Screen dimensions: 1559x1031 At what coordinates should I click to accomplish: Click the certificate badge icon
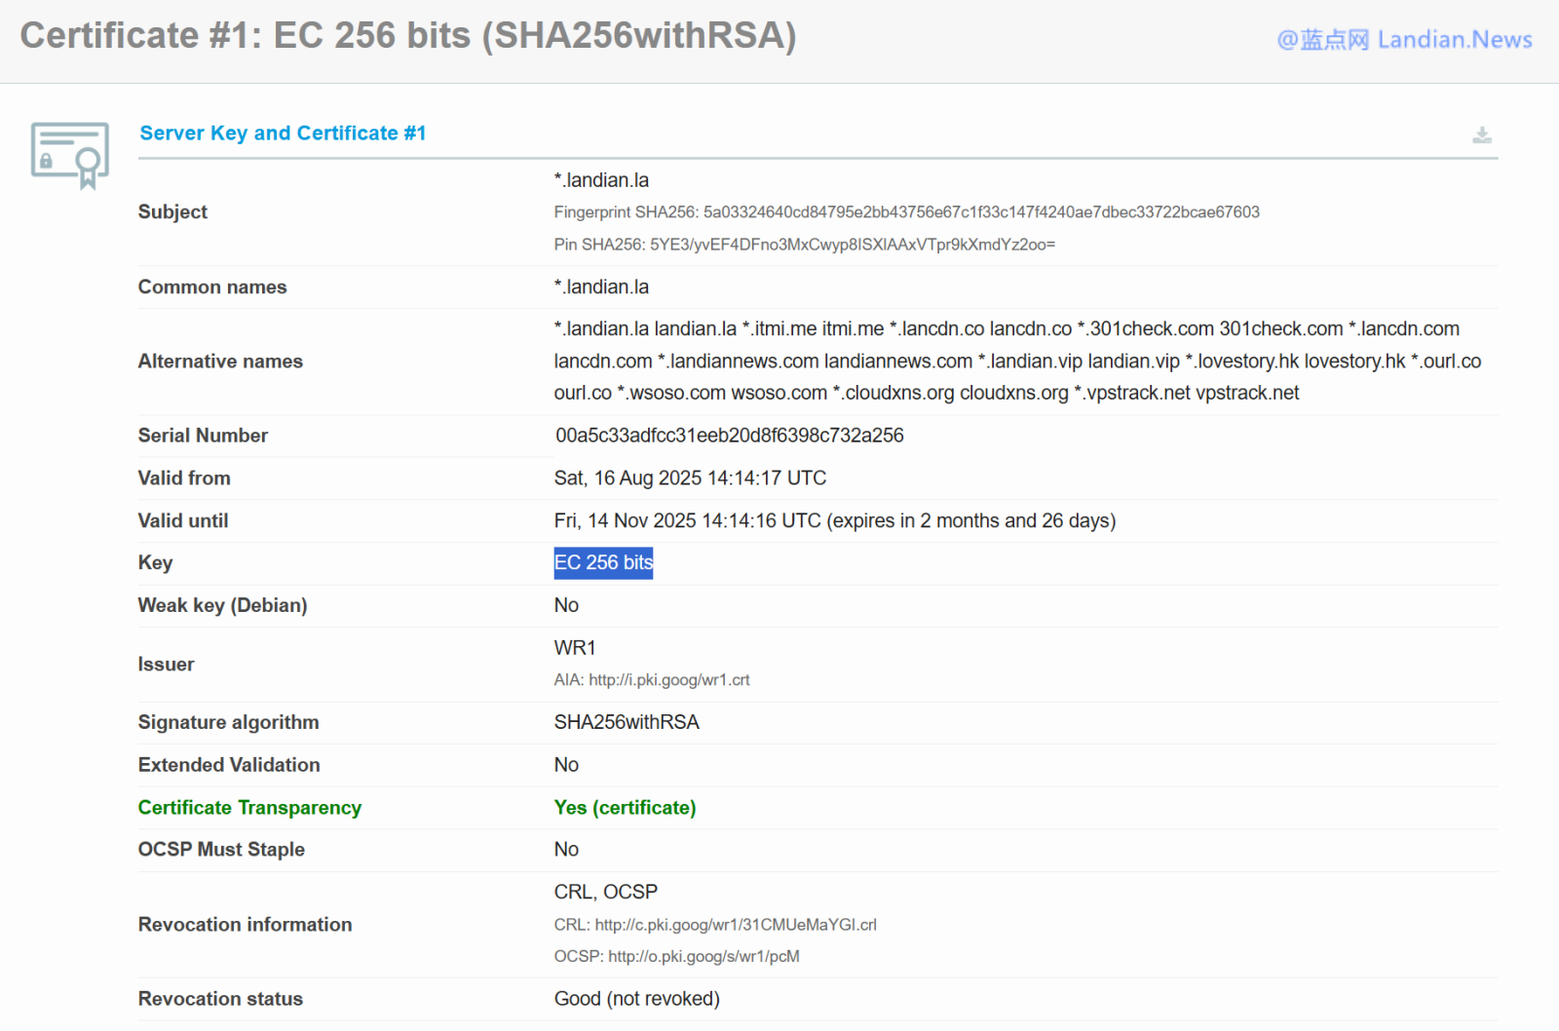pyautogui.click(x=69, y=155)
